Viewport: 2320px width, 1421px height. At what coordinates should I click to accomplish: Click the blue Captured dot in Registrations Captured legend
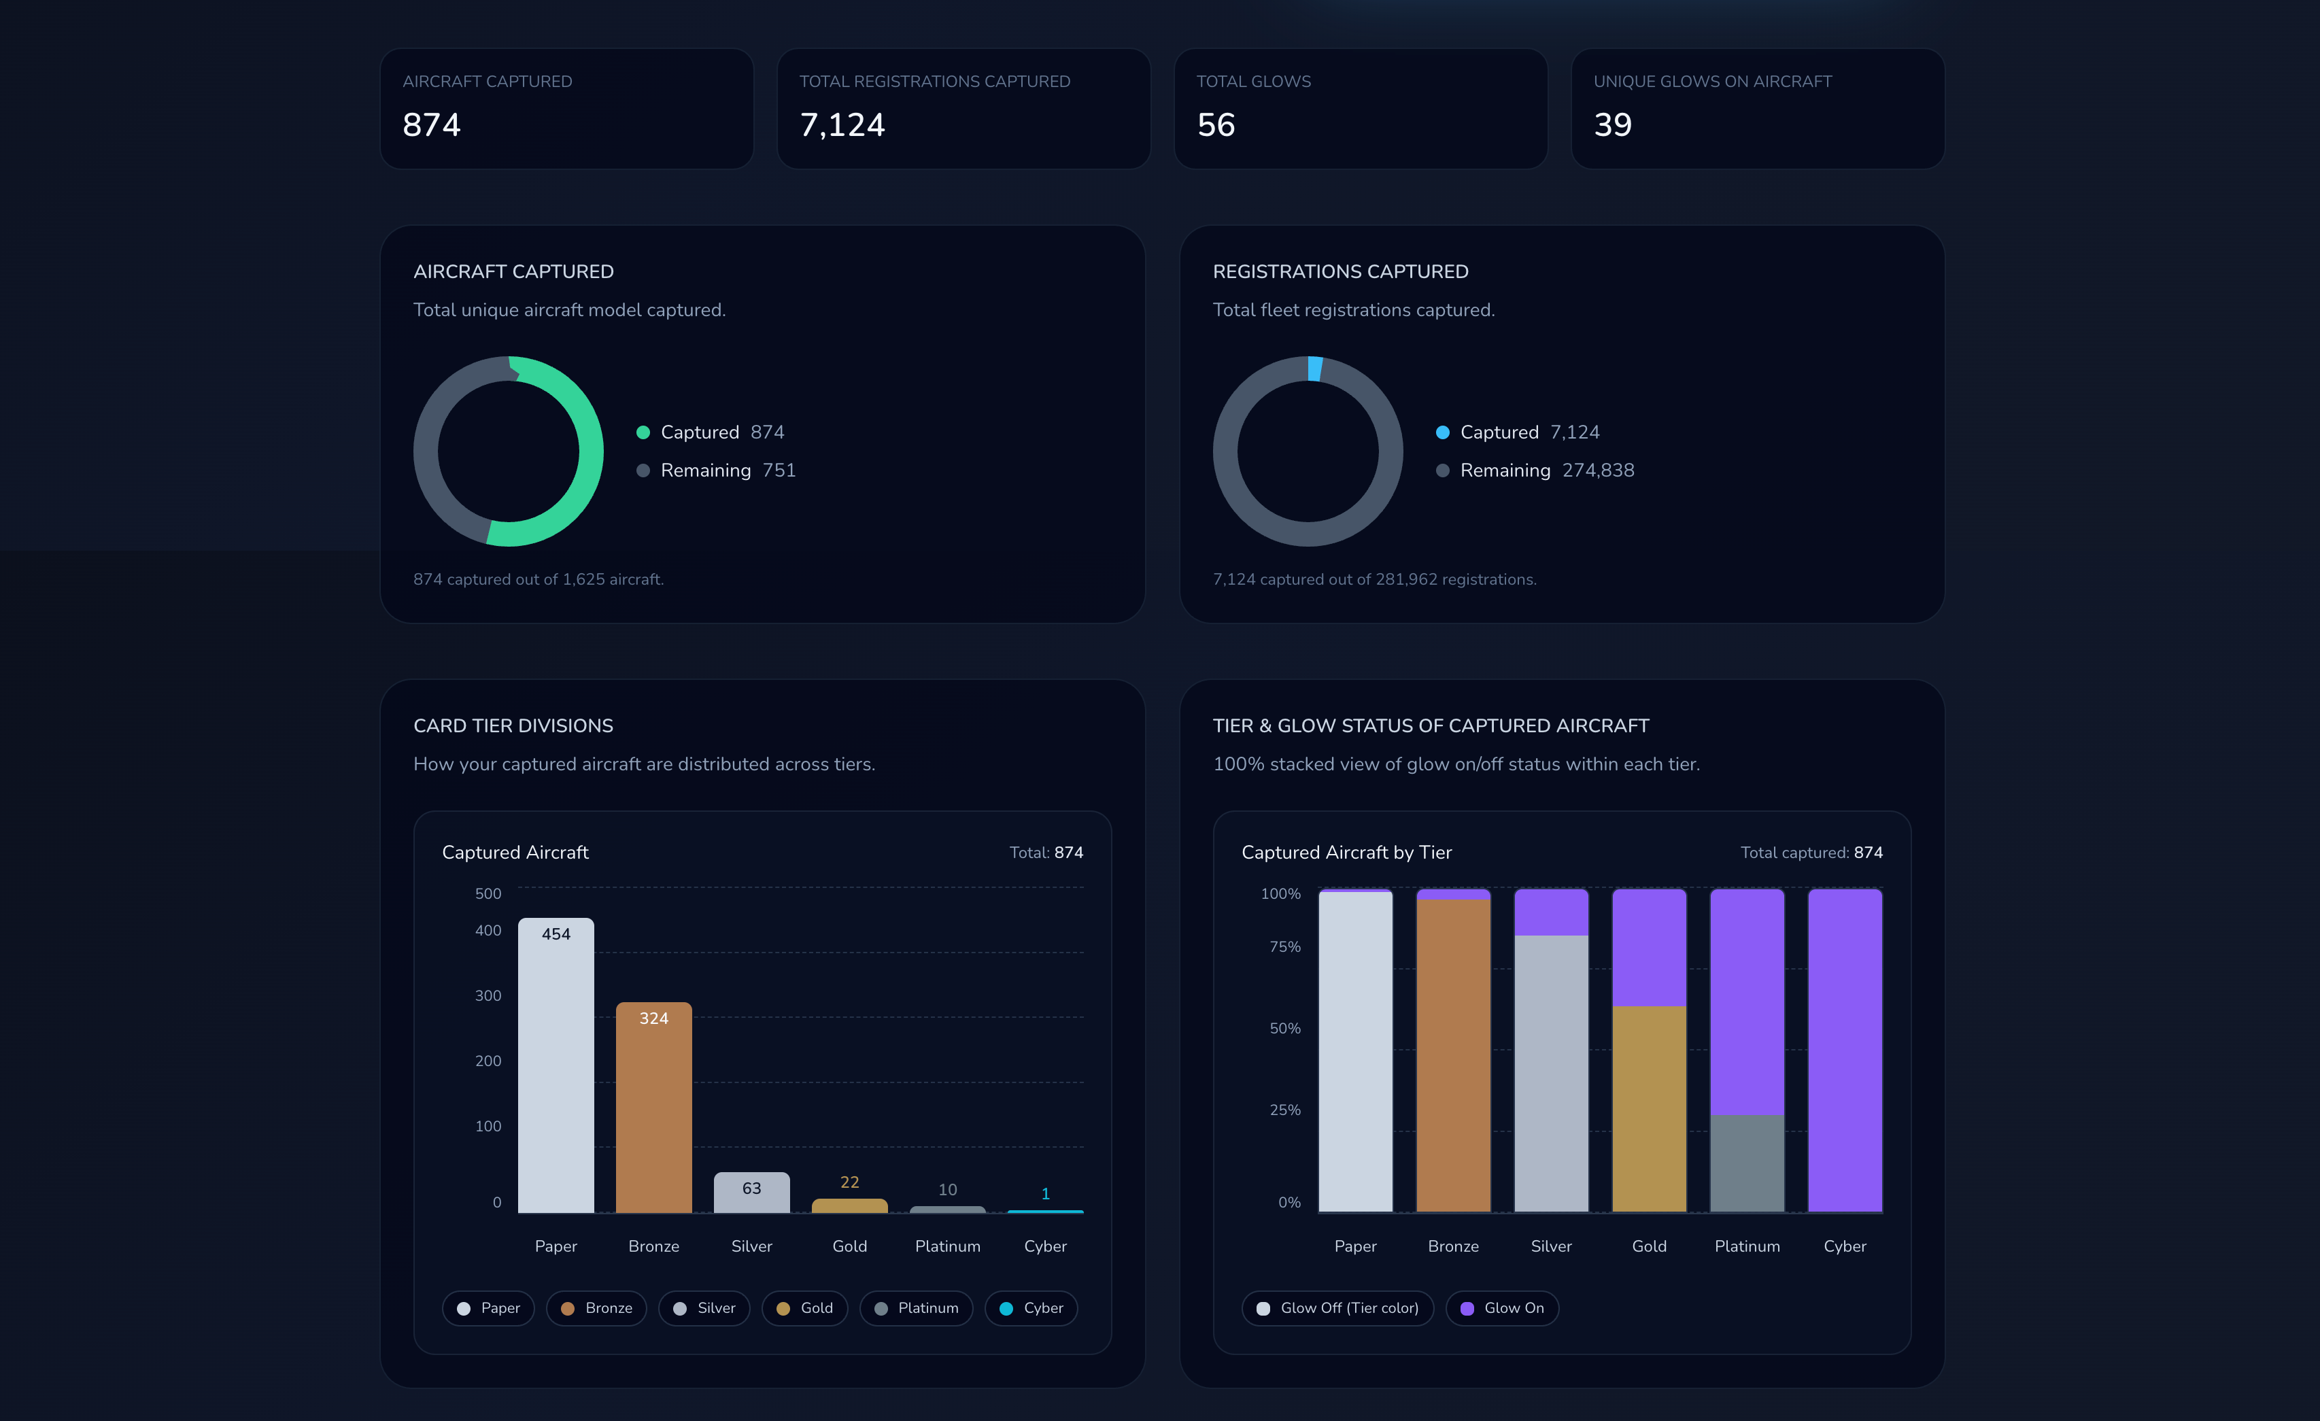1442,432
